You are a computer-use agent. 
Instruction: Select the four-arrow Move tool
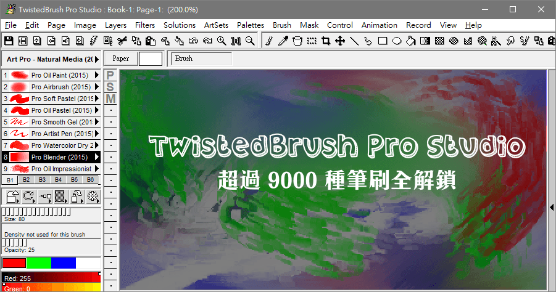point(340,41)
